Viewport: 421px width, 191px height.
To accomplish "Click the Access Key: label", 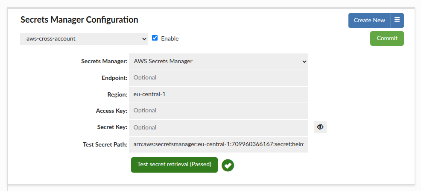I will 112,111.
